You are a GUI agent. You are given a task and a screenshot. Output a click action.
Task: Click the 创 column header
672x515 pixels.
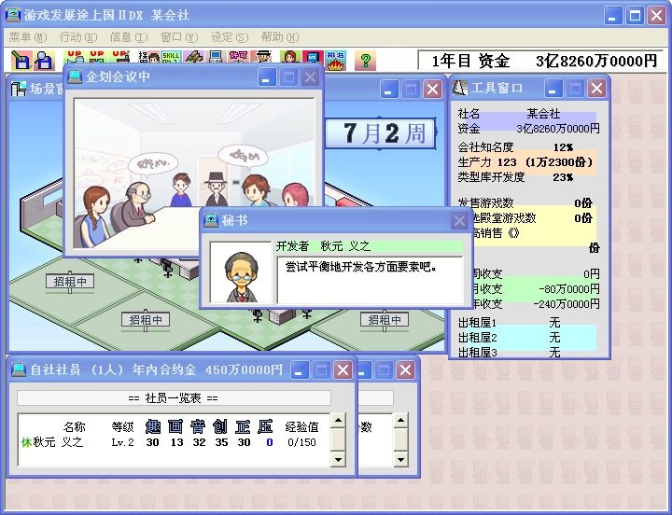[220, 426]
